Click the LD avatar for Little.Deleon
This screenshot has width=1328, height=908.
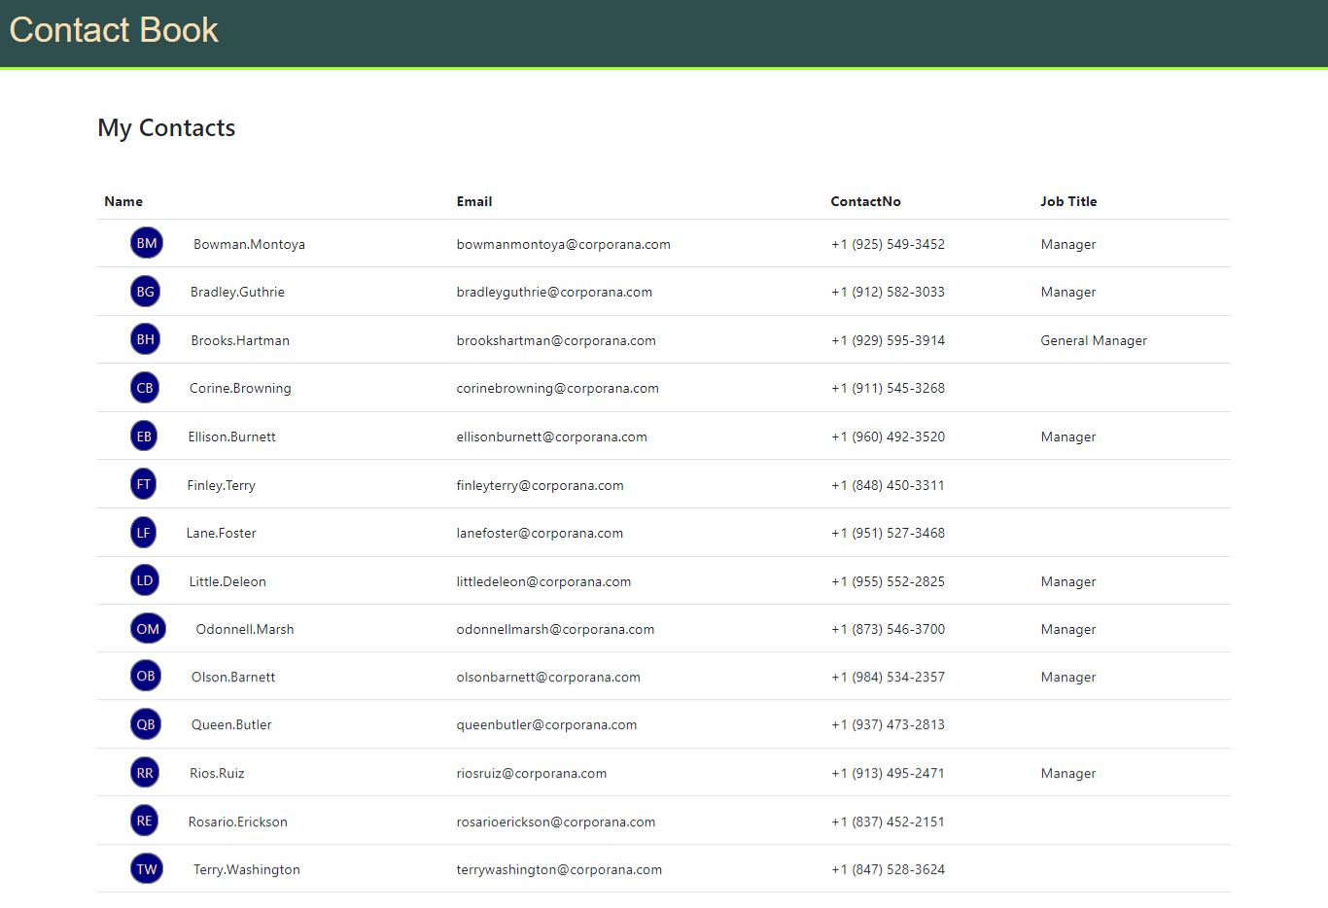tap(145, 580)
